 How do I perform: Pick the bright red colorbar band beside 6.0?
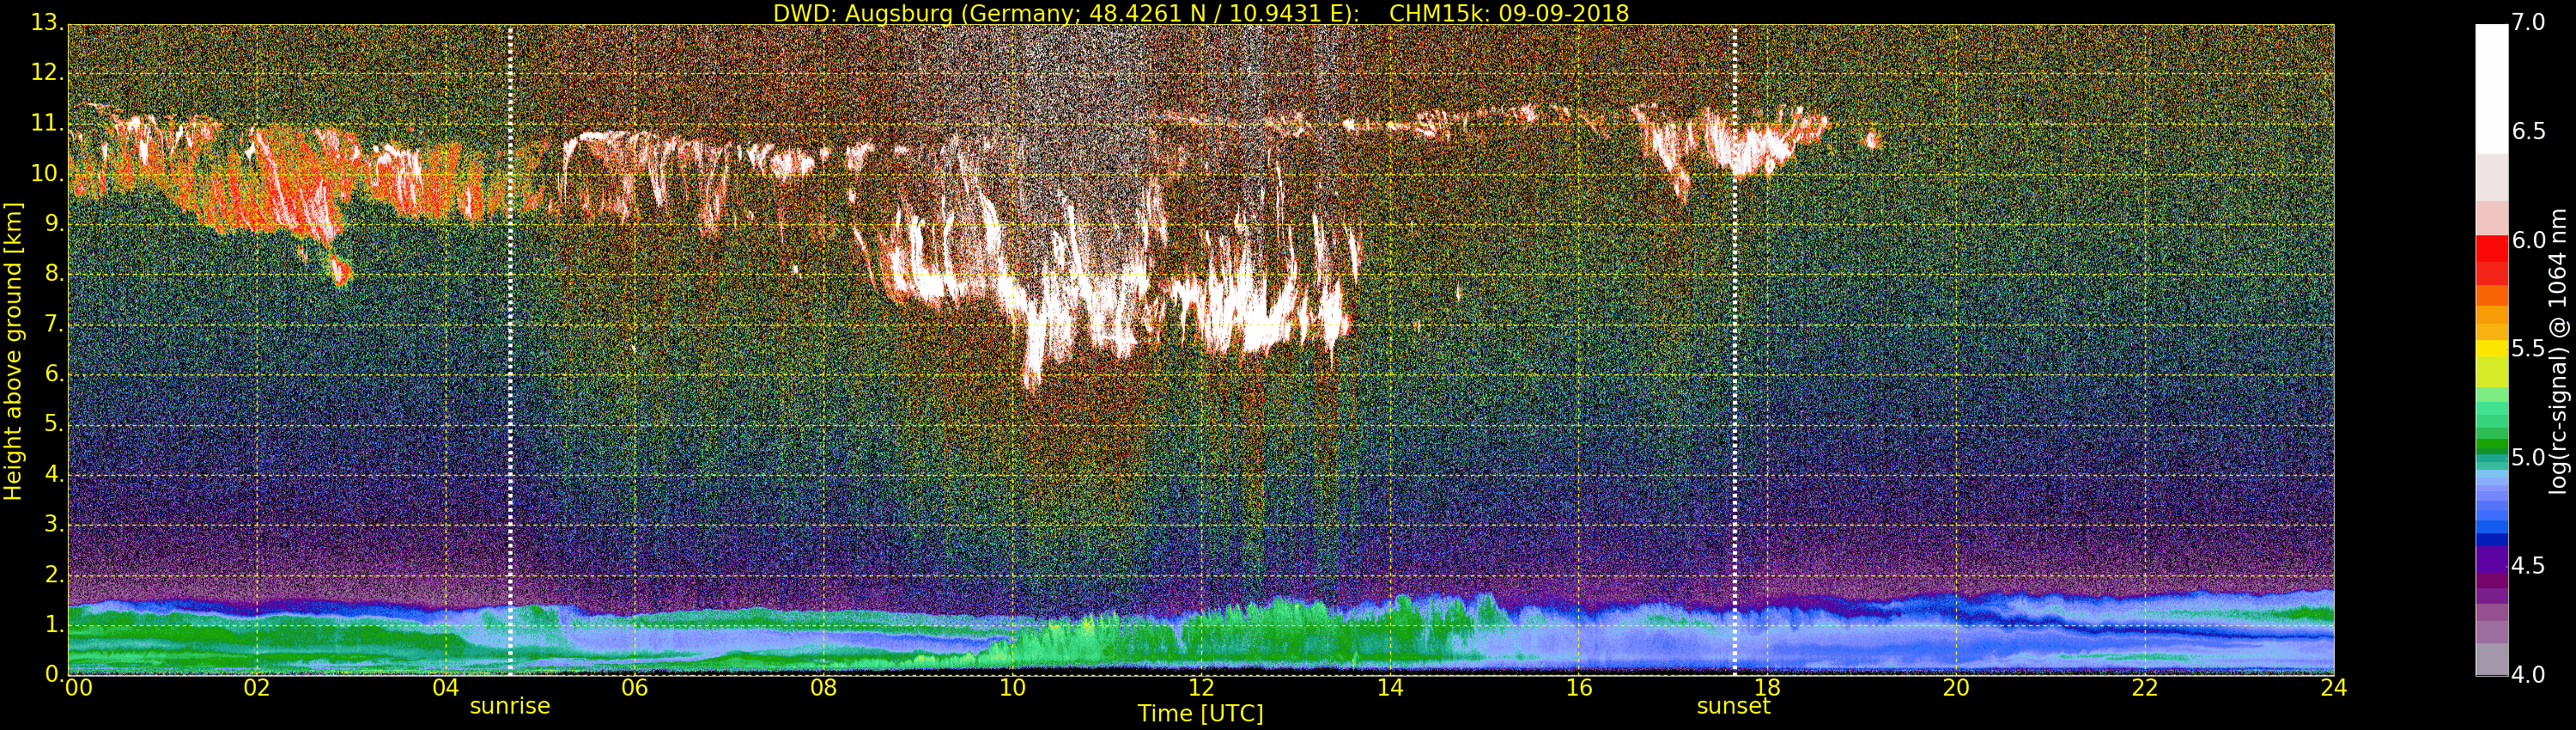point(2491,248)
